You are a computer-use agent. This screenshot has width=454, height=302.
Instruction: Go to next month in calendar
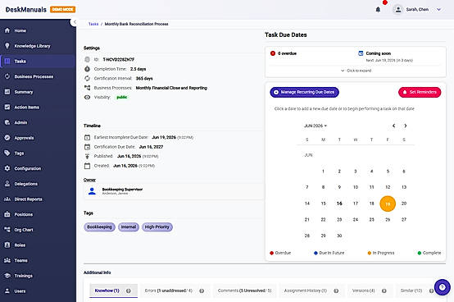pos(406,126)
